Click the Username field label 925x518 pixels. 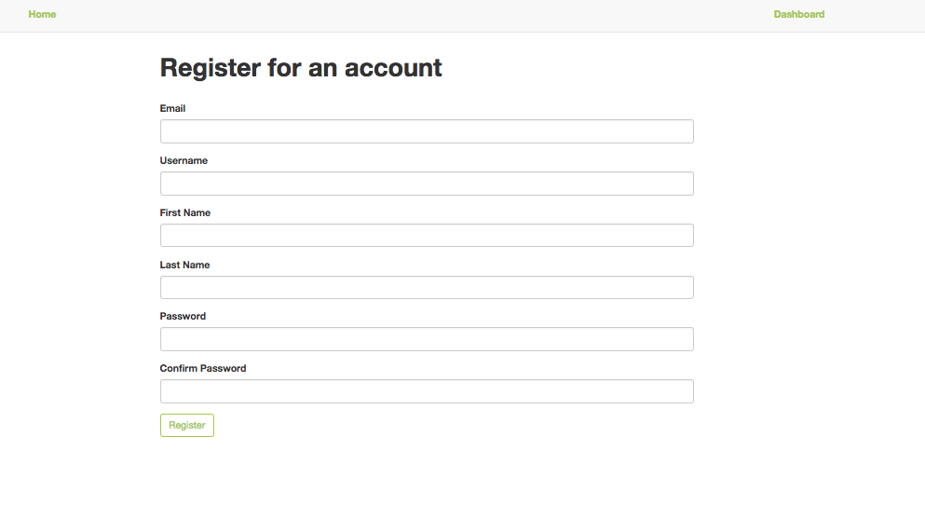click(x=184, y=161)
